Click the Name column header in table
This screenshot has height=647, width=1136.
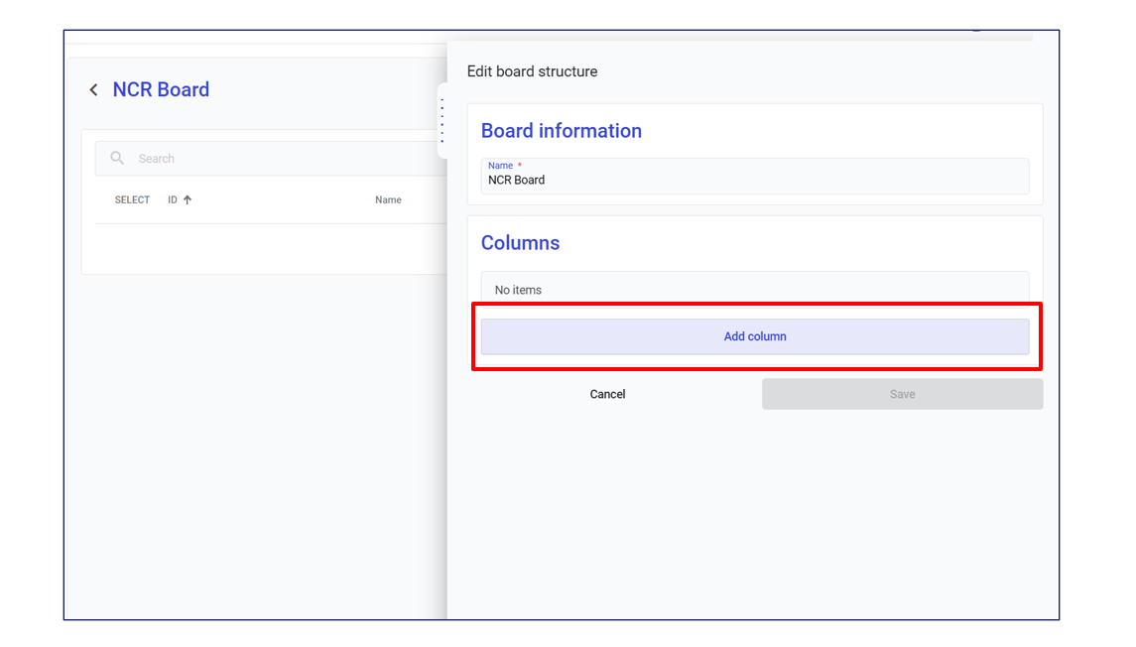(388, 200)
